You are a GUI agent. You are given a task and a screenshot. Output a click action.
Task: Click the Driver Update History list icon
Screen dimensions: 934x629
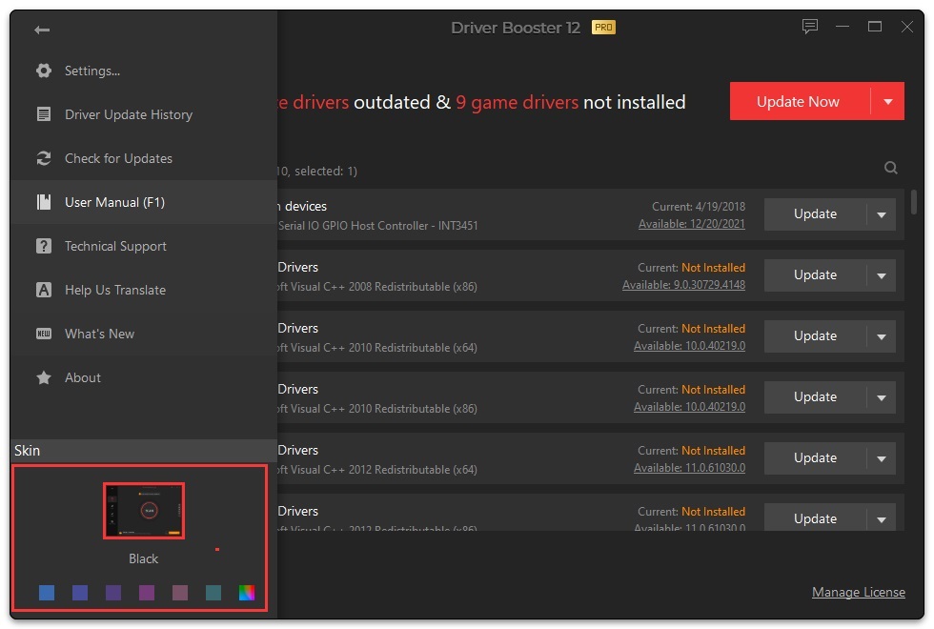point(44,114)
